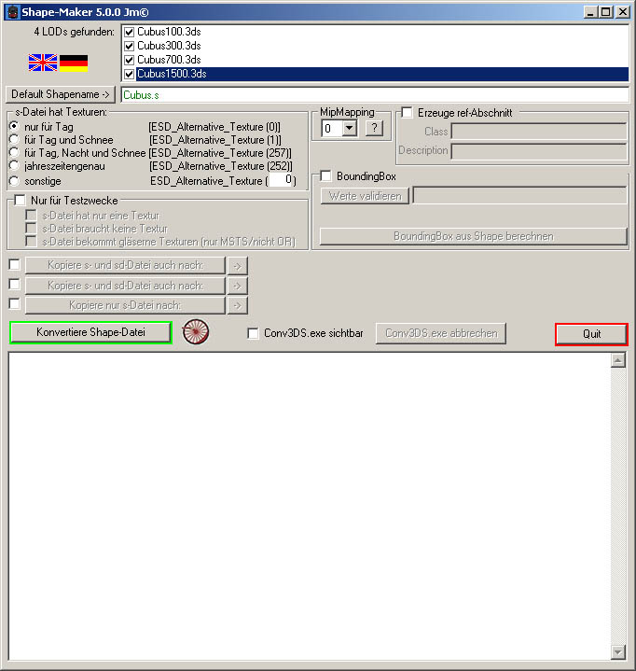Choose the 'jahreszeitengenau' texture radio button
Screen dimensions: 636x671
click(15, 166)
